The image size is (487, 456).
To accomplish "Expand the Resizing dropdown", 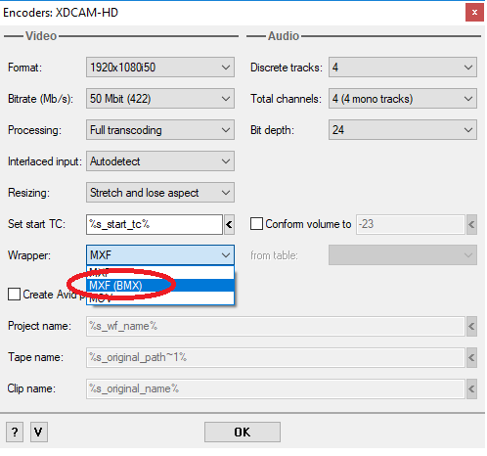I will [160, 193].
